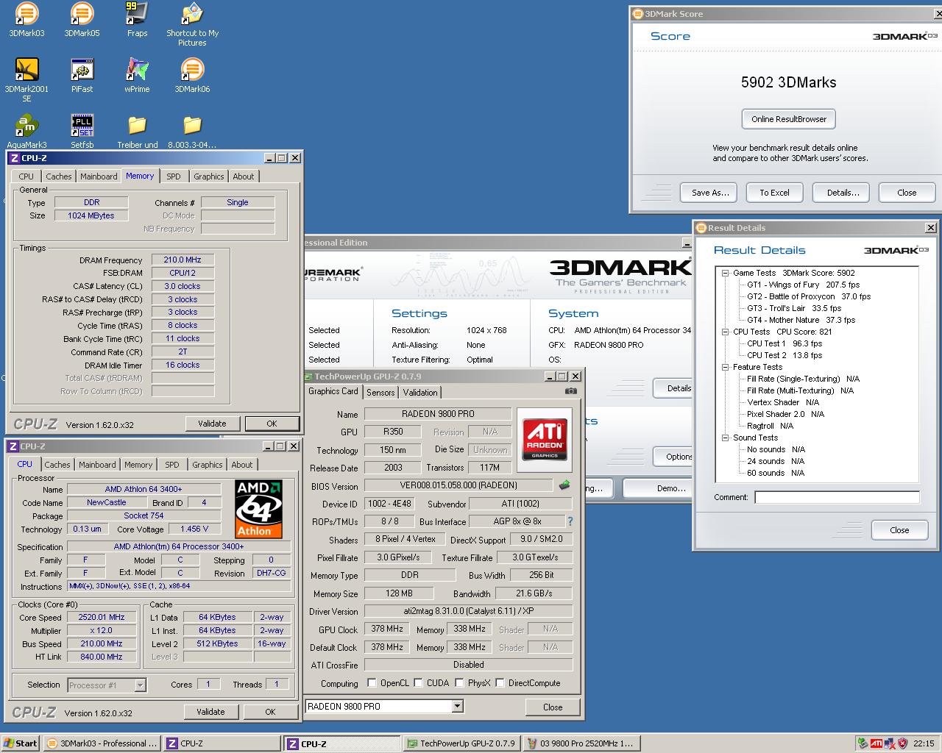Click the Comment input field
Viewport: 942px width, 753px height.
click(837, 498)
